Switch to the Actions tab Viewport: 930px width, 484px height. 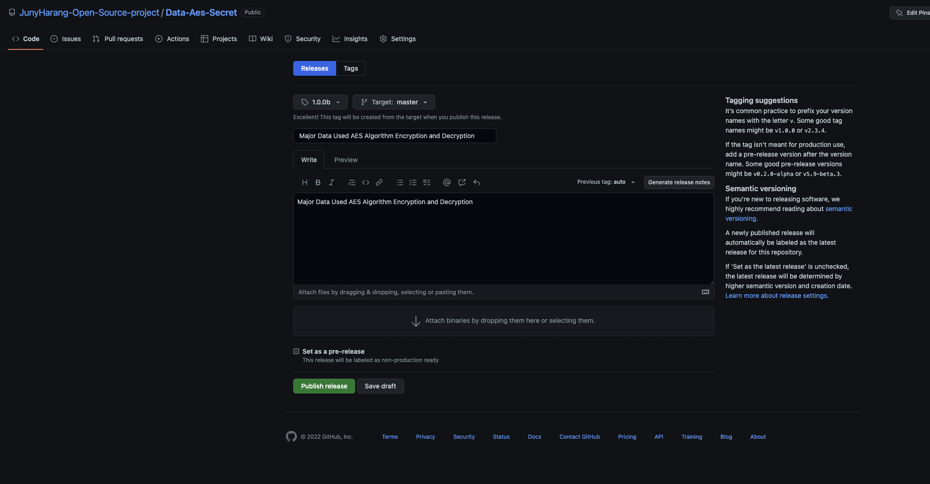tap(172, 39)
